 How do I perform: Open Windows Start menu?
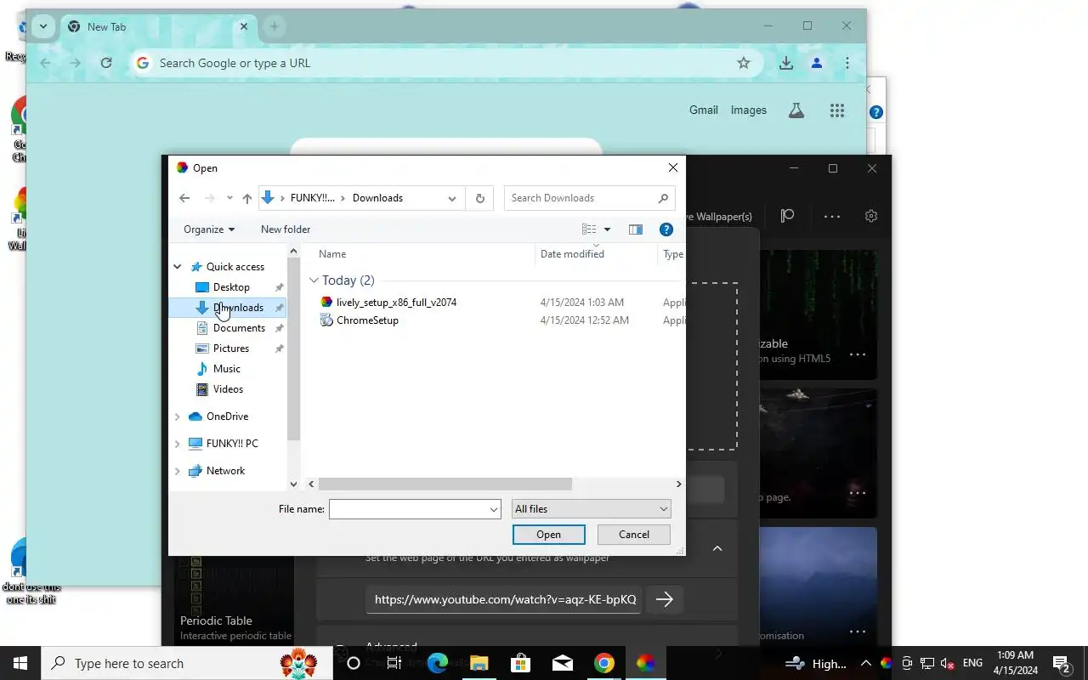point(20,663)
